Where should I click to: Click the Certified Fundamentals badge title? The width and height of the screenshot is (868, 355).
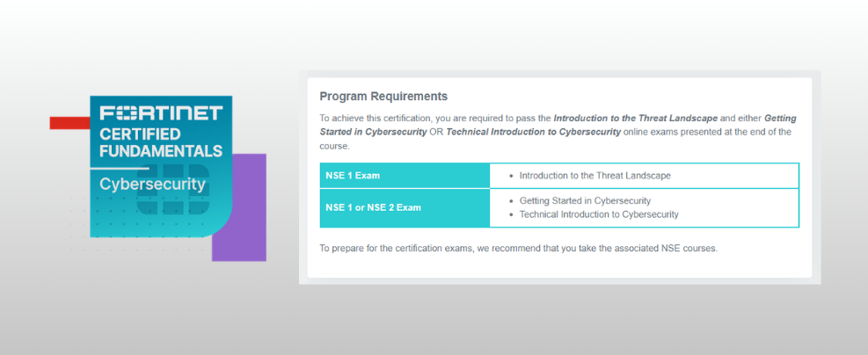pos(161,142)
